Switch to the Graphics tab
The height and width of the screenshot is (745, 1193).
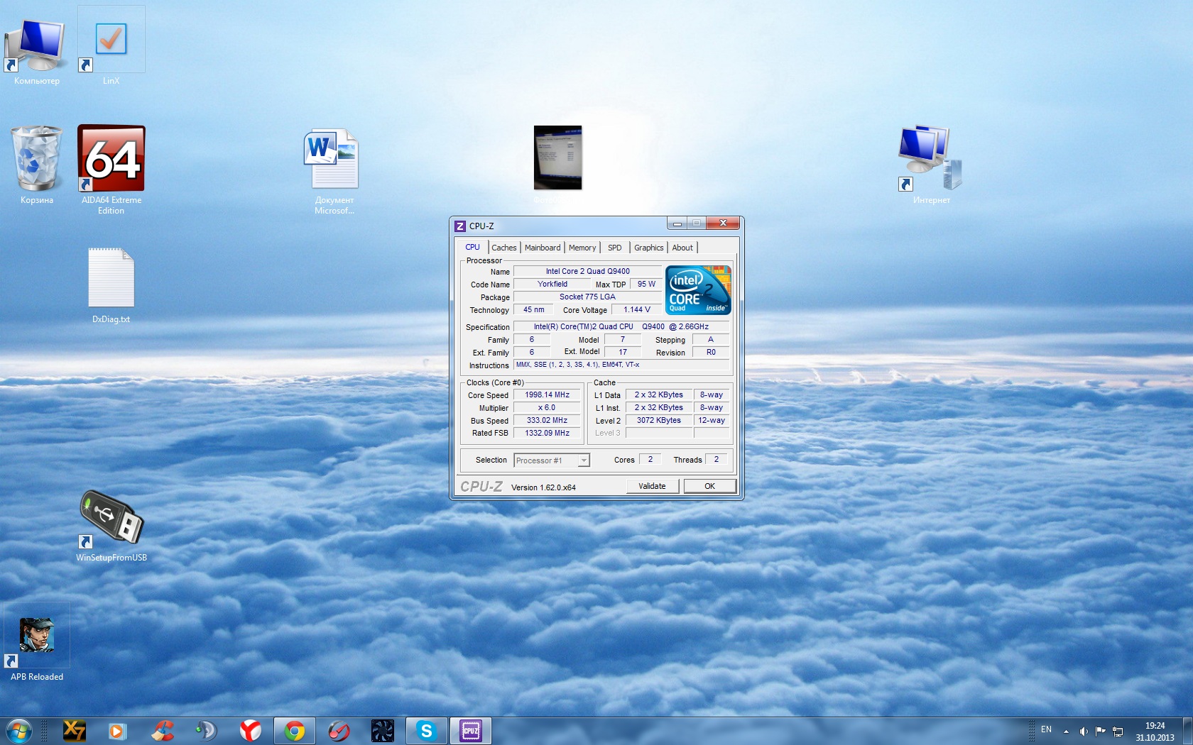649,248
